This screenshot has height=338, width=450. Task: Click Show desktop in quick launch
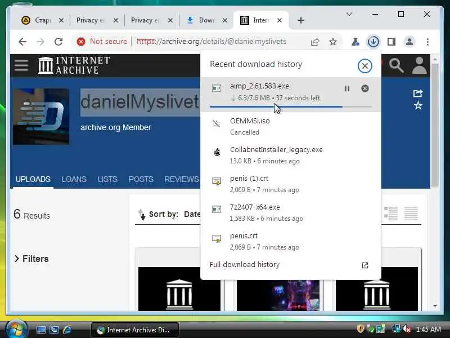(40, 330)
